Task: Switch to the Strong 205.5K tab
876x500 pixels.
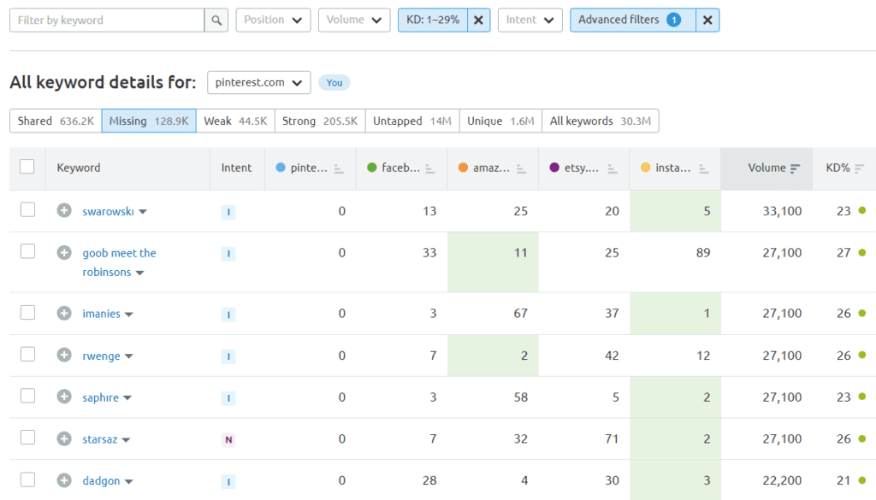Action: click(320, 121)
